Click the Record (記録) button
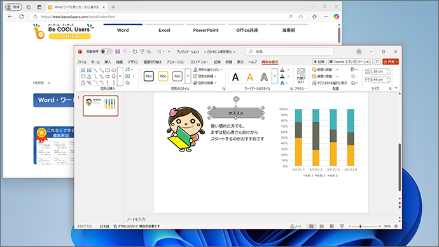The image size is (439, 247). 319,62
